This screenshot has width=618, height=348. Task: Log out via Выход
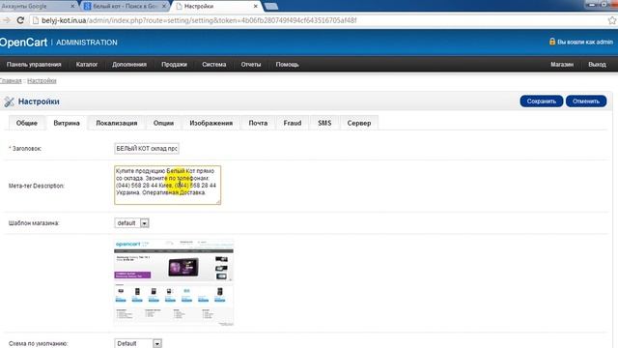coord(597,65)
